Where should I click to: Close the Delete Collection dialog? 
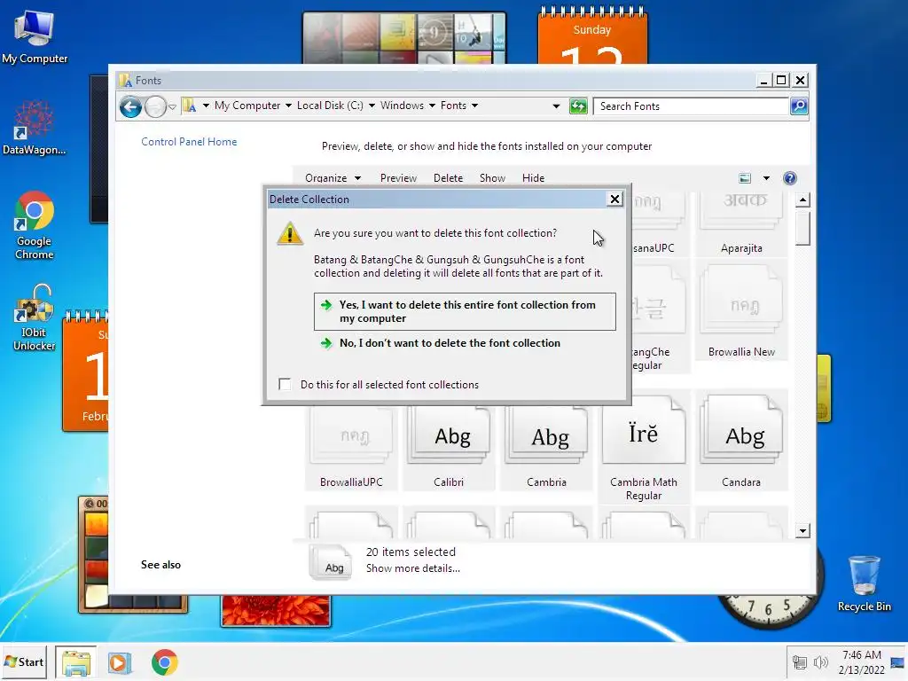[x=614, y=200]
